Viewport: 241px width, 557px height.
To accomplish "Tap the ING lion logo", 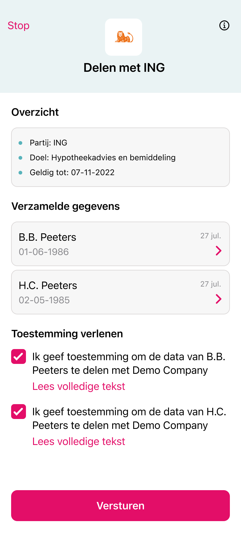I will [x=124, y=37].
